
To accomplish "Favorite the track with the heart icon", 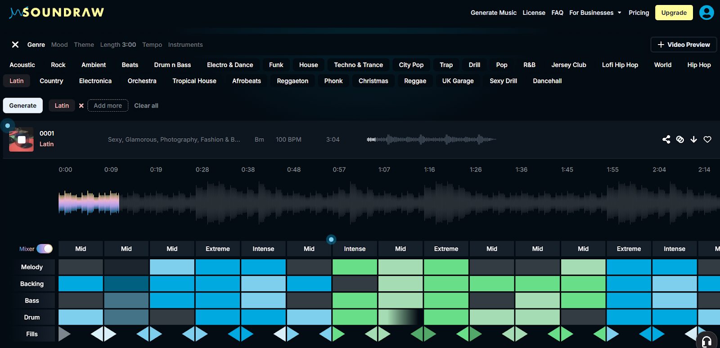I will pos(707,140).
